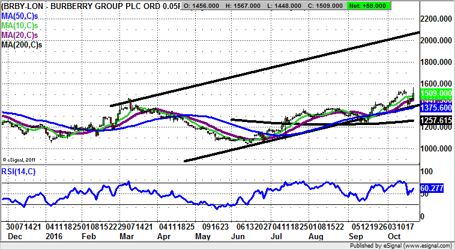Click the 2000.000 price axis label
Image resolution: width=455 pixels, height=250 pixels.
point(436,41)
